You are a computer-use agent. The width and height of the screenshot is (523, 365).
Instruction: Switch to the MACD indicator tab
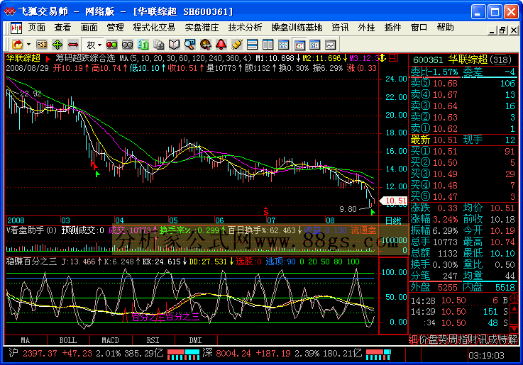(111, 340)
